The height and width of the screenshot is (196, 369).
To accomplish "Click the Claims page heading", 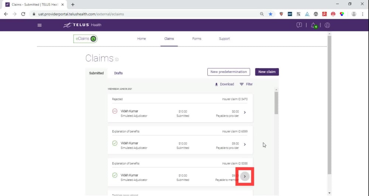I will click(99, 58).
